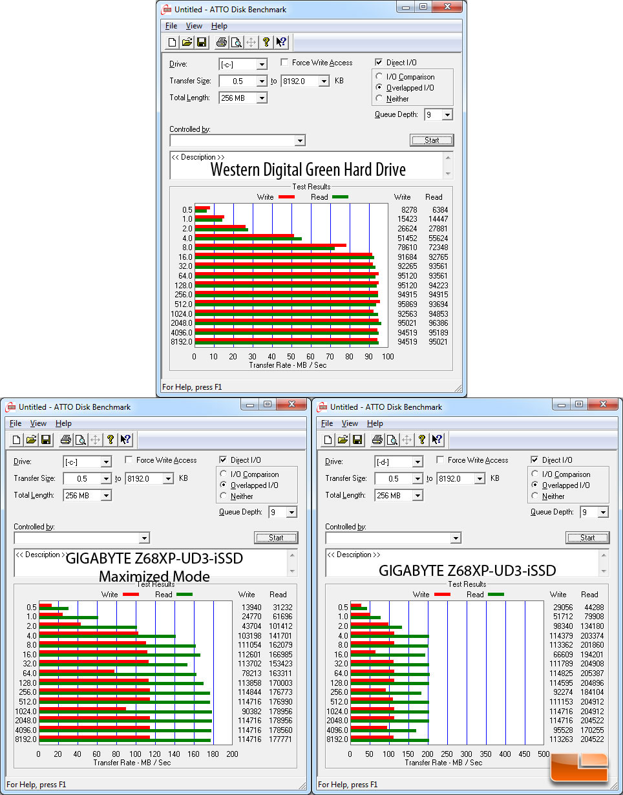Enable Force Write Access in Western Digital window
The width and height of the screenshot is (623, 795).
[x=285, y=63]
